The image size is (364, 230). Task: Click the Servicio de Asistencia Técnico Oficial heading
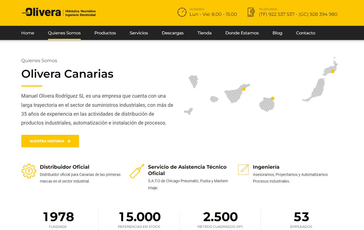coord(187,170)
